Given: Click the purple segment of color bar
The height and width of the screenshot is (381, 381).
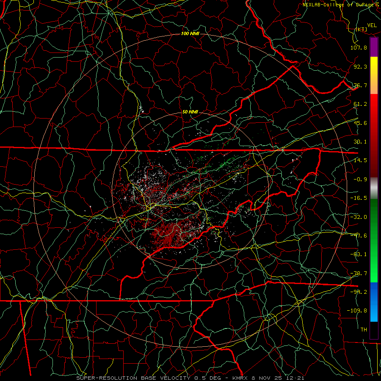Looking at the screenshot, I should coord(374,47).
